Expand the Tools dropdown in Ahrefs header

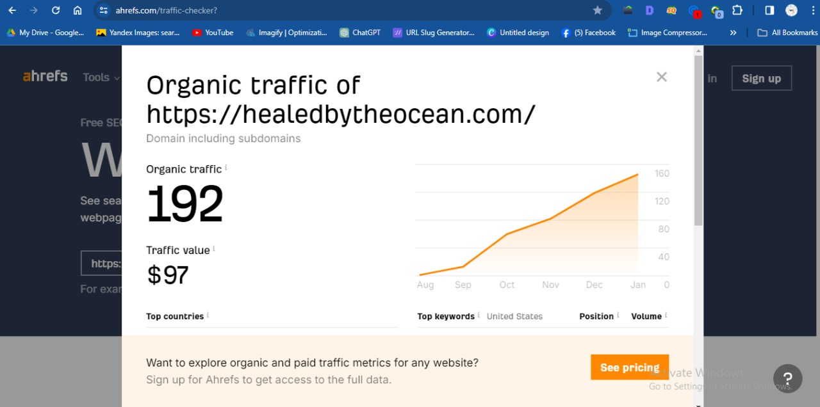pos(101,77)
